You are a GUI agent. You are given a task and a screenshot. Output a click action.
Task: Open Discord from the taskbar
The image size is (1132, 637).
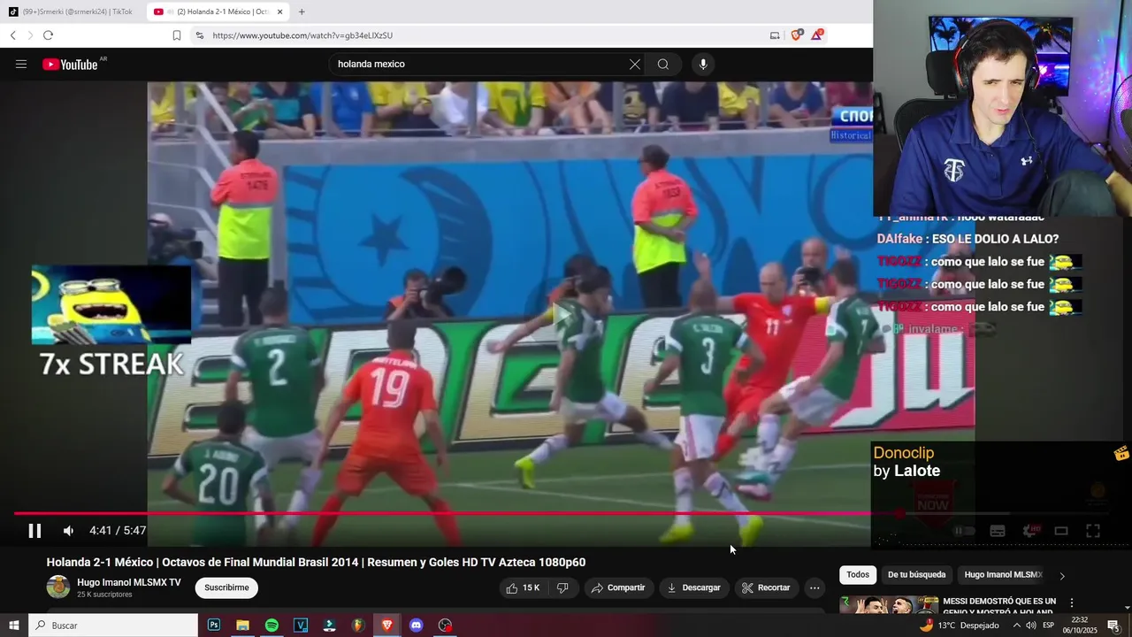click(416, 625)
